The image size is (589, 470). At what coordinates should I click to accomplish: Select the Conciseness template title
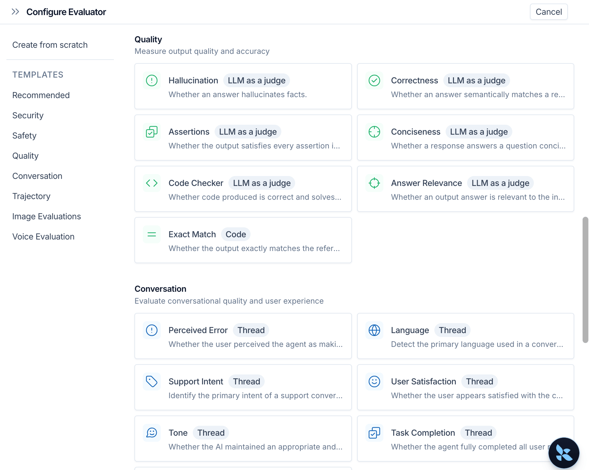pos(416,132)
